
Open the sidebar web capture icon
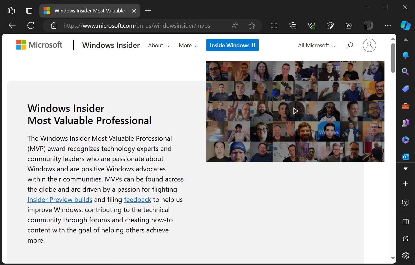[x=406, y=202]
